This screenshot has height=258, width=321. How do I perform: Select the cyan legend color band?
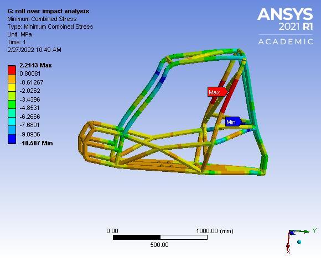click(12, 122)
